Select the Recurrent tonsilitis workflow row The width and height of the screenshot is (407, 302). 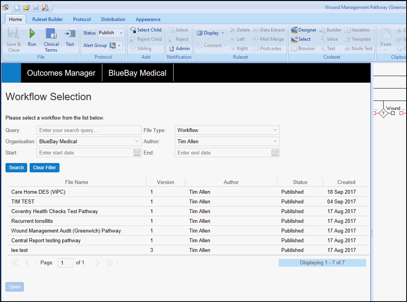(32, 221)
